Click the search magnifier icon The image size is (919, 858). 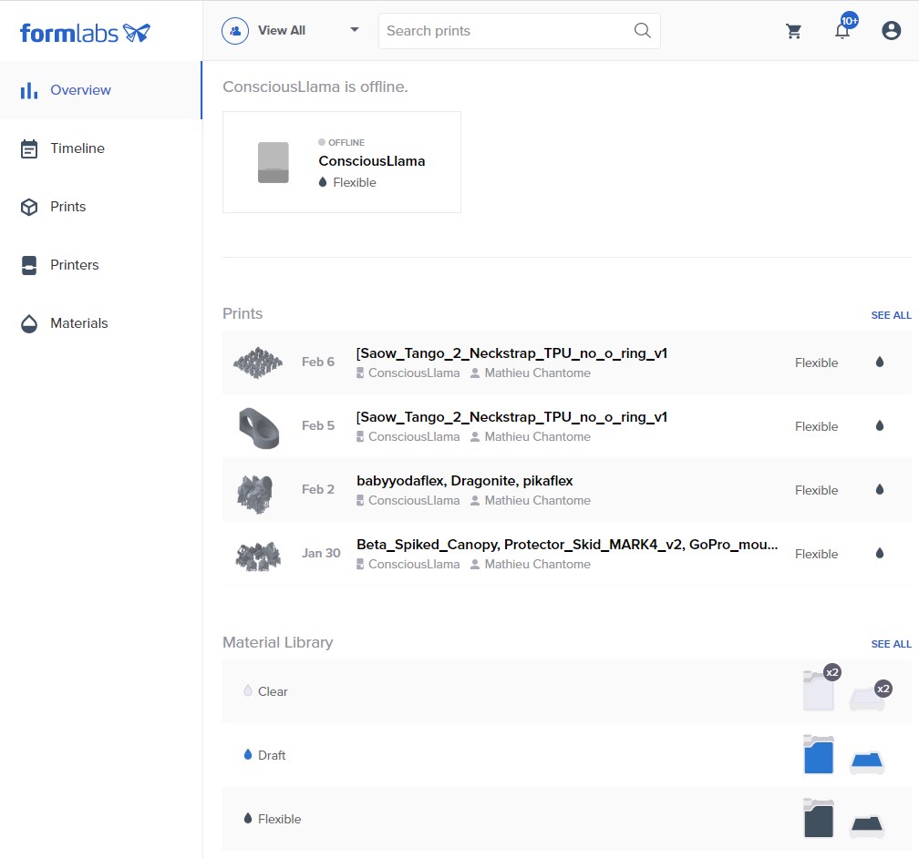[643, 30]
